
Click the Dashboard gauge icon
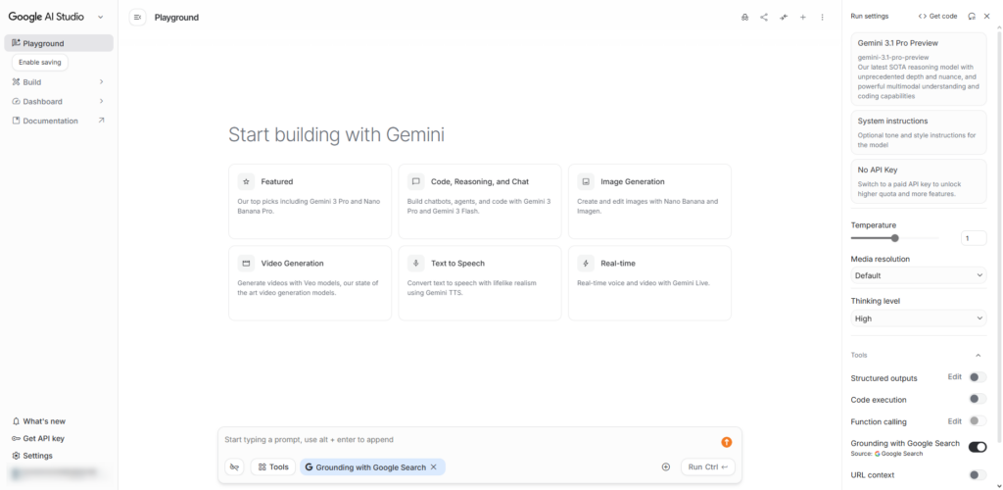[16, 101]
